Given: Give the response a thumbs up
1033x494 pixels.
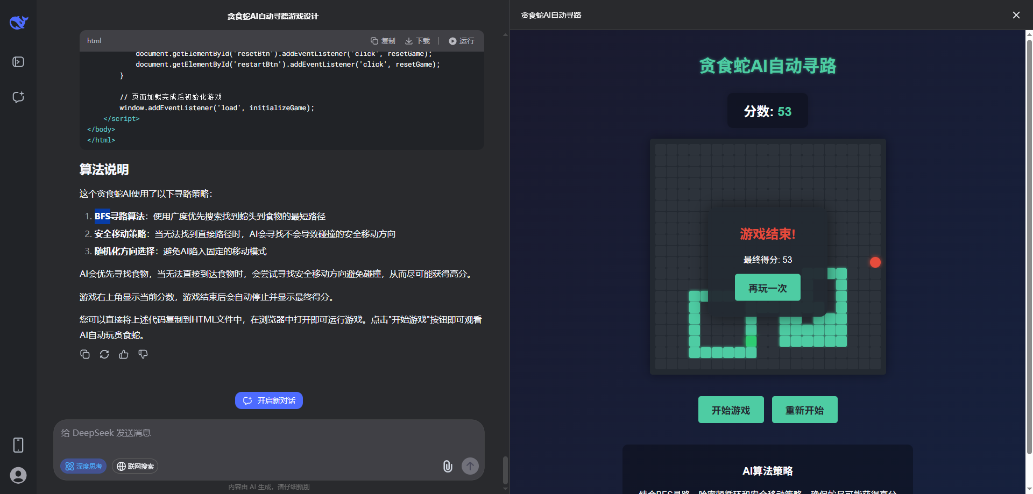Looking at the screenshot, I should [x=124, y=354].
